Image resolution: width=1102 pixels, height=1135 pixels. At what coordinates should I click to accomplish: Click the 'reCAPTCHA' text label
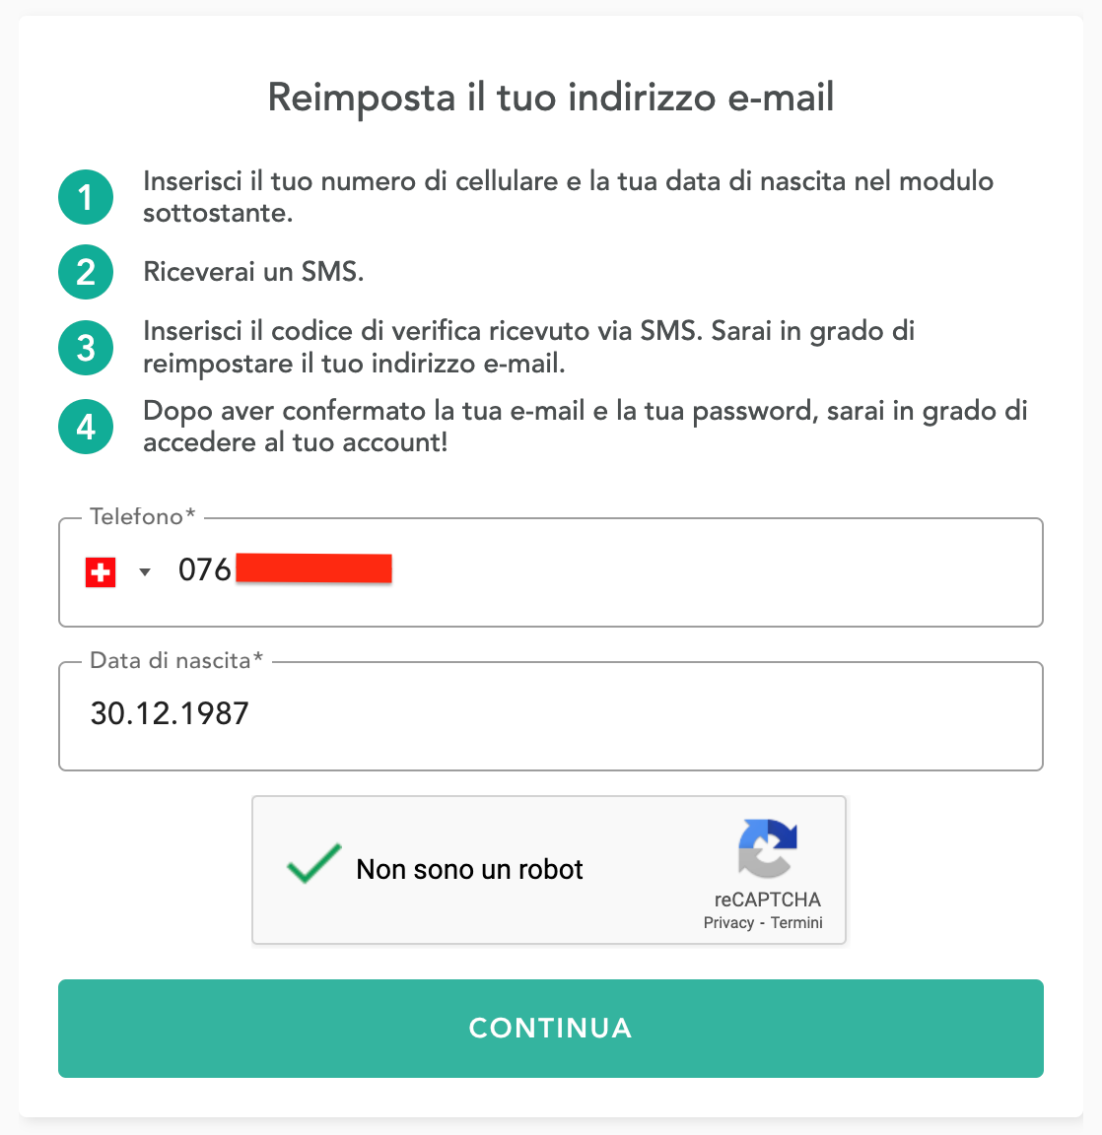[x=767, y=900]
